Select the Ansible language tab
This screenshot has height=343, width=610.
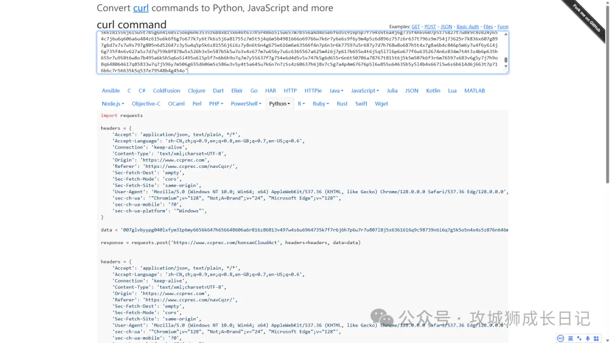pos(111,90)
